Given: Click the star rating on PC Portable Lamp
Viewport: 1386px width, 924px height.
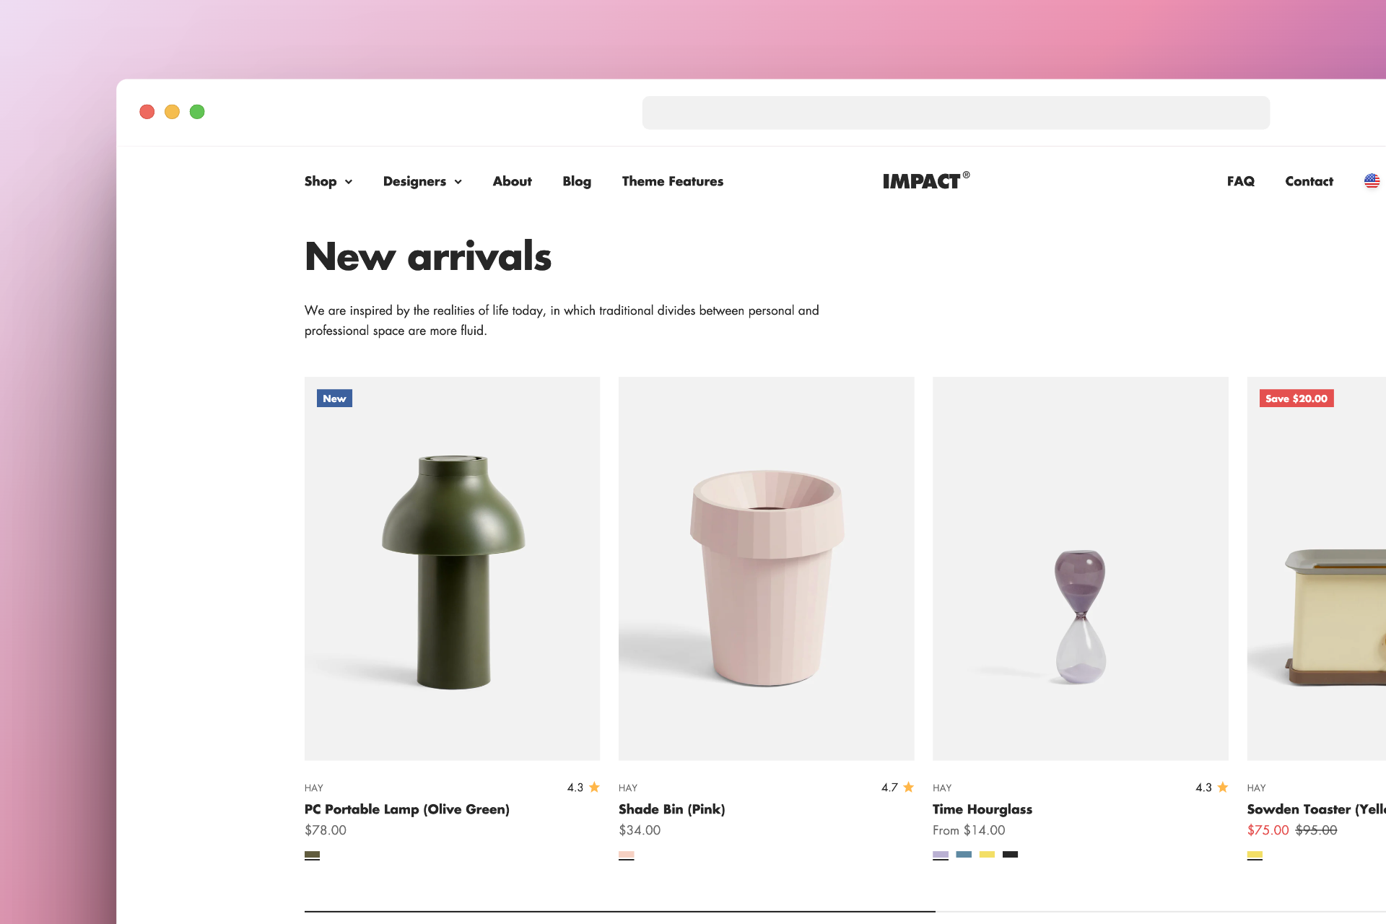Looking at the screenshot, I should (583, 788).
